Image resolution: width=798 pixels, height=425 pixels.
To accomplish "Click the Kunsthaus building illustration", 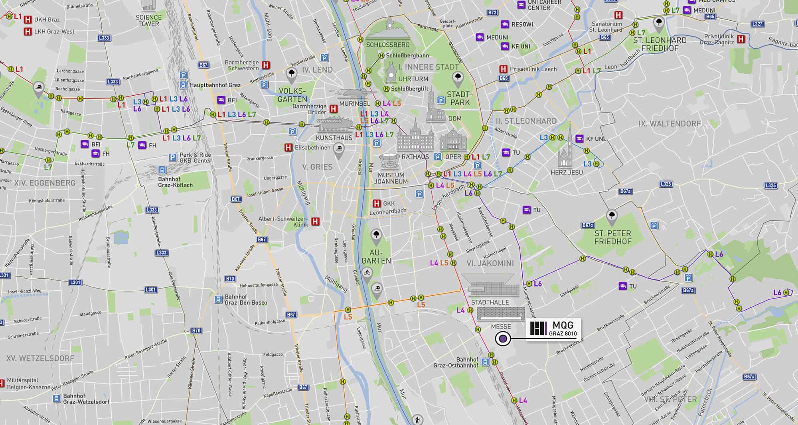I will pos(334,124).
